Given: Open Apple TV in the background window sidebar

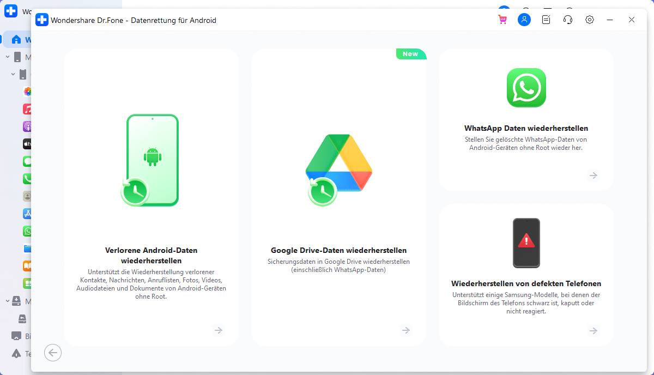Looking at the screenshot, I should (x=27, y=144).
